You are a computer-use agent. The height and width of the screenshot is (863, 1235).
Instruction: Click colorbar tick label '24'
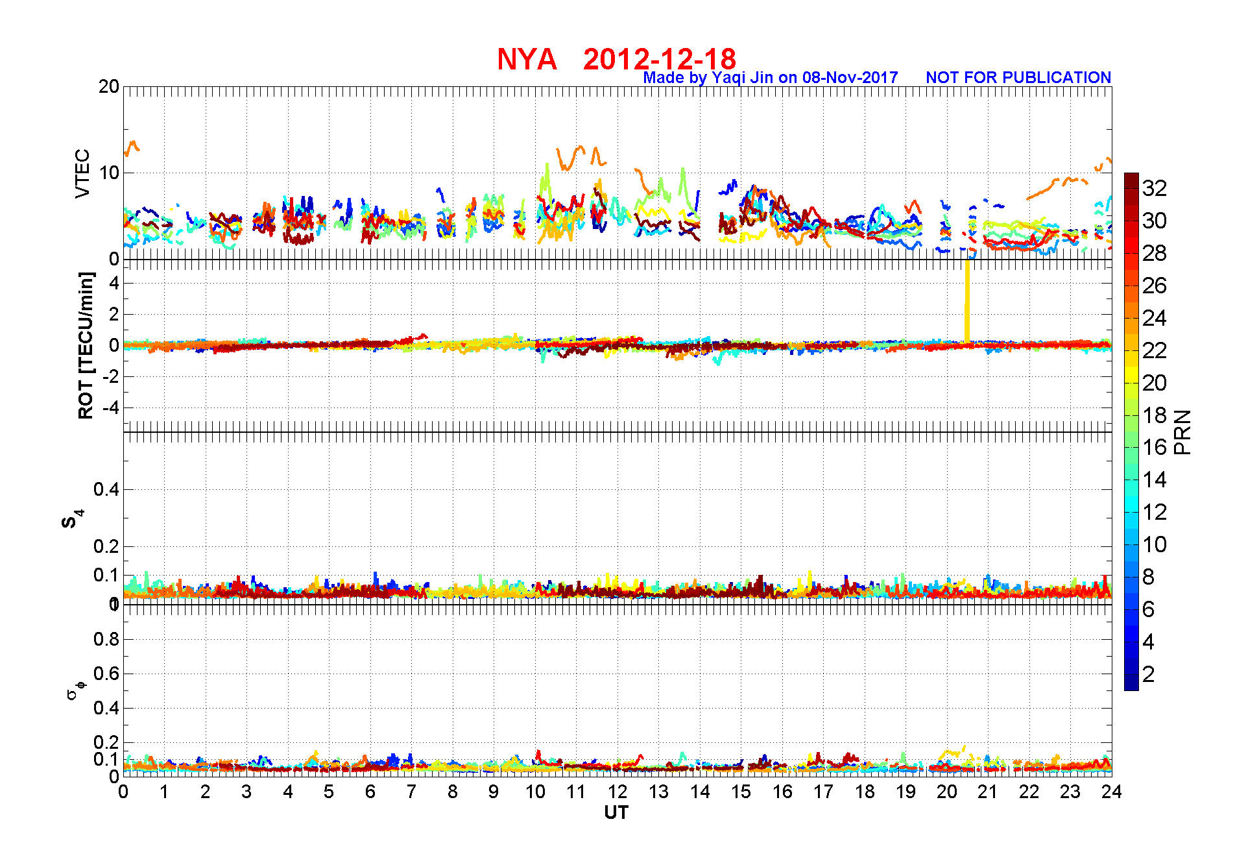1155,318
